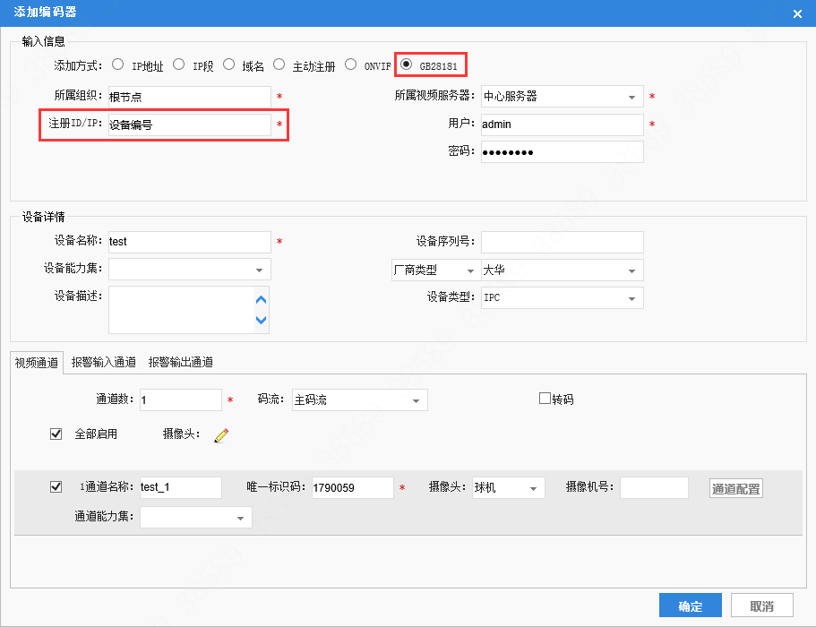Select the 主动注册 radio option
This screenshot has width=816, height=627.
(279, 64)
